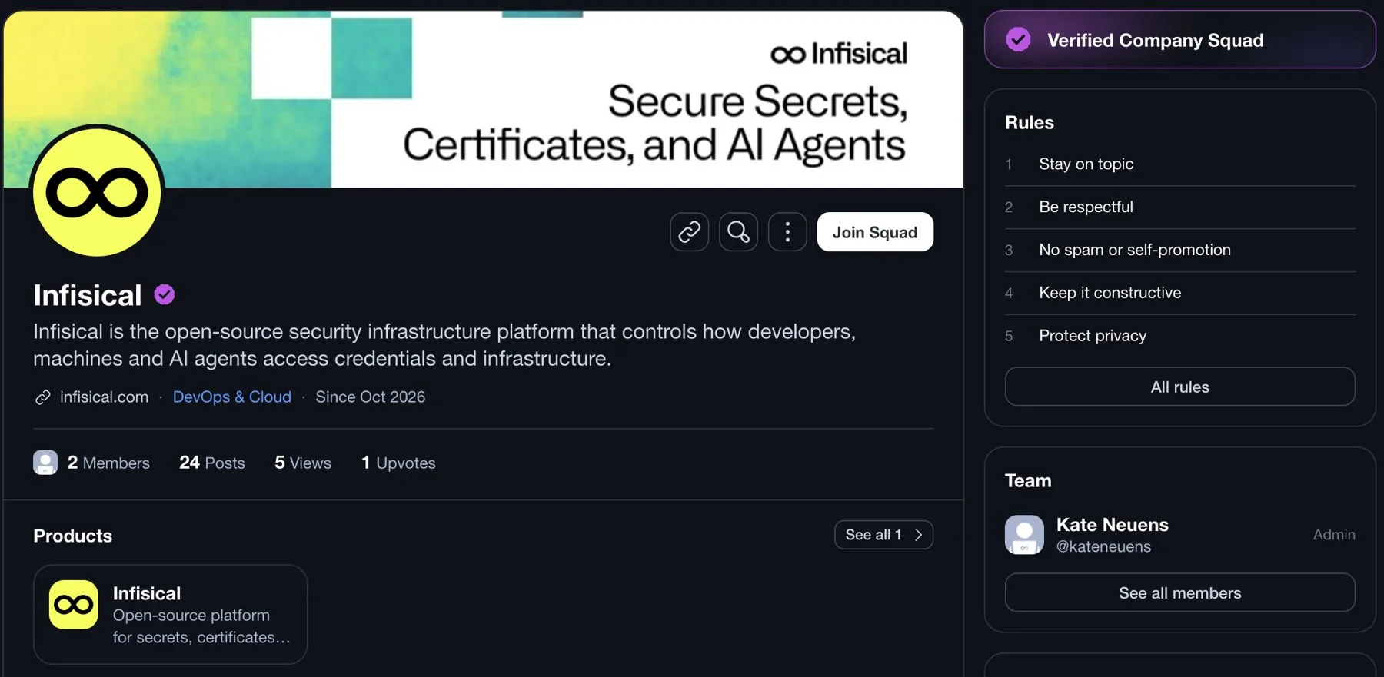This screenshot has height=677, width=1384.
Task: Open the squad search icon
Action: tap(738, 231)
